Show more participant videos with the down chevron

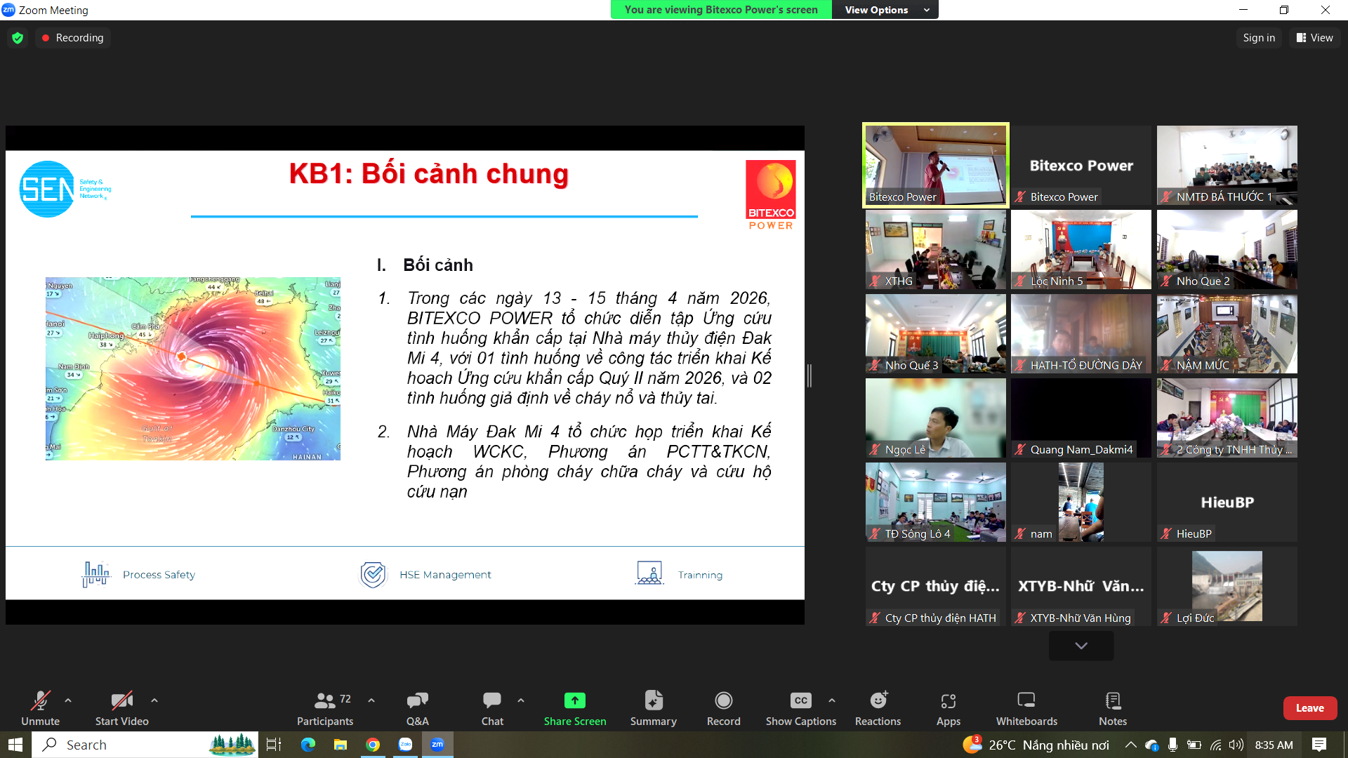coord(1081,646)
